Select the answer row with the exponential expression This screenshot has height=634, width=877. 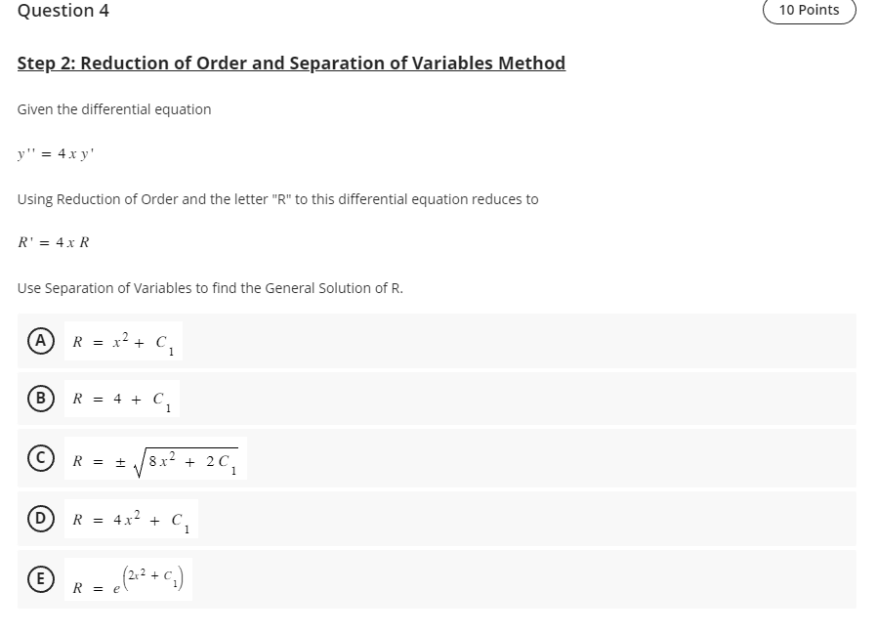click(x=439, y=578)
